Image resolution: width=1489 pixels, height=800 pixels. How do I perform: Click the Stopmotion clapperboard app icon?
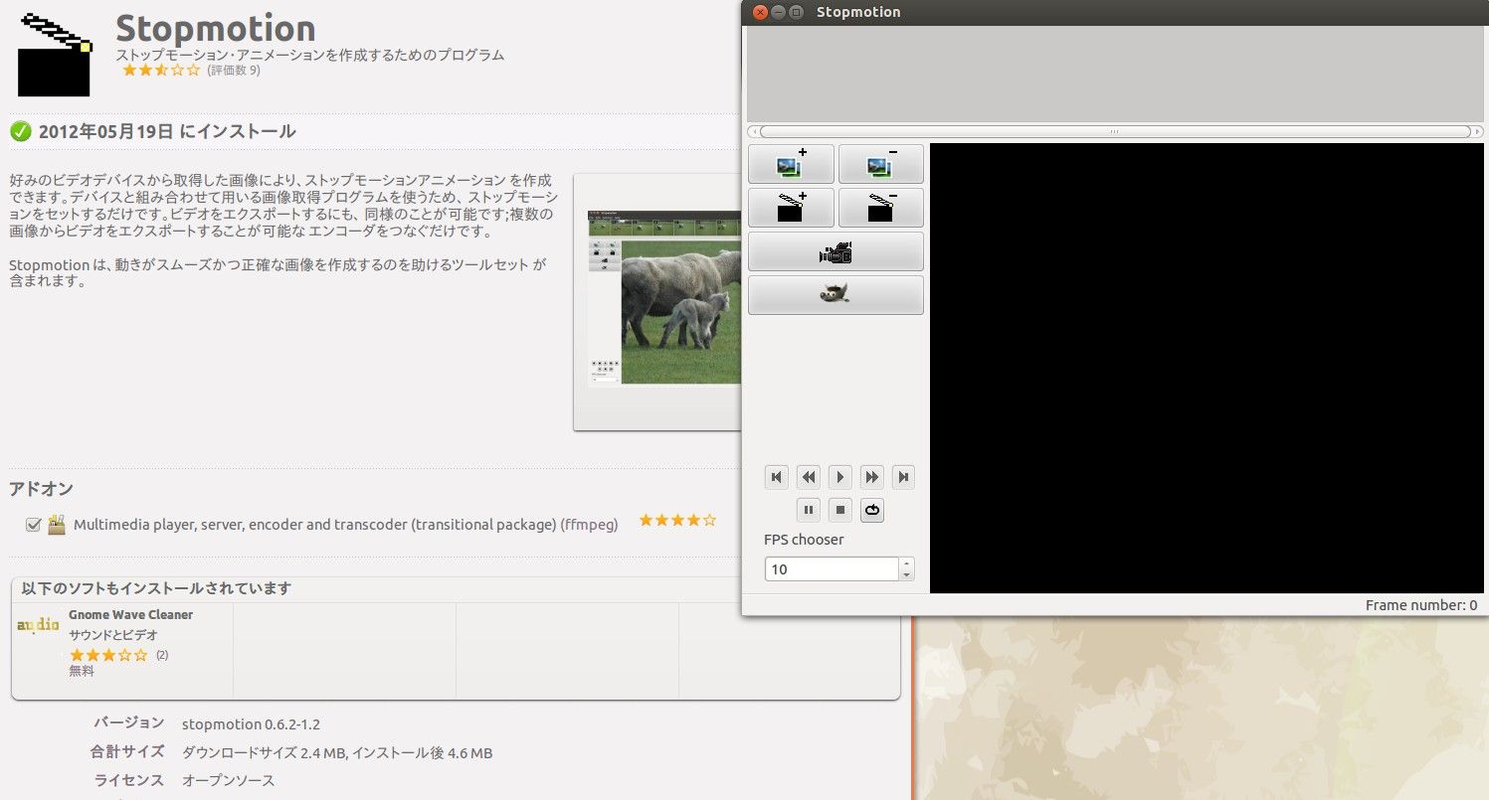(x=56, y=55)
